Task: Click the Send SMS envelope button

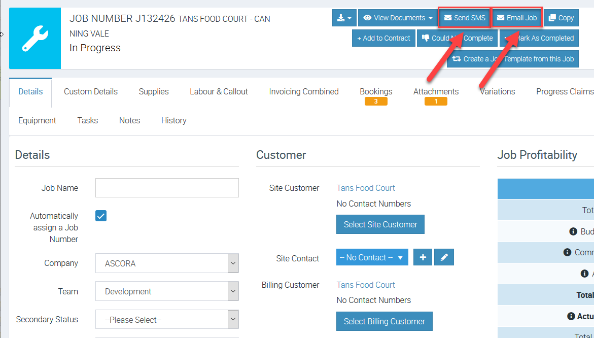Action: pyautogui.click(x=464, y=18)
